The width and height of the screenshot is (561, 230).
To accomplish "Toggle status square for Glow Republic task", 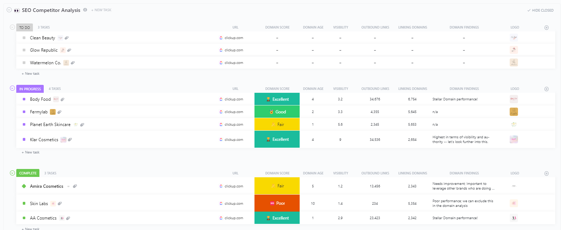I will tap(24, 50).
